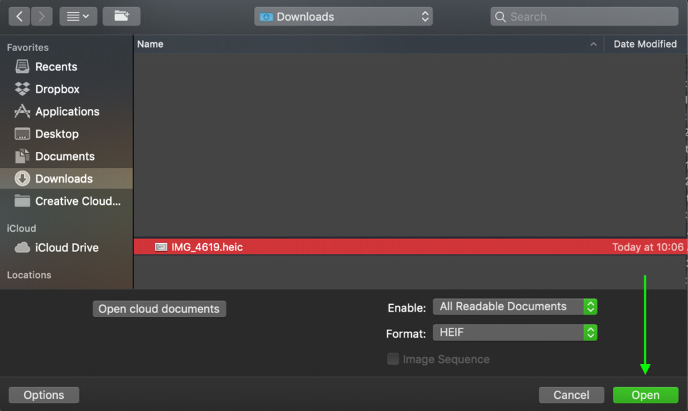Open the Downloads location popup menu
The height and width of the screenshot is (411, 688).
tap(343, 17)
